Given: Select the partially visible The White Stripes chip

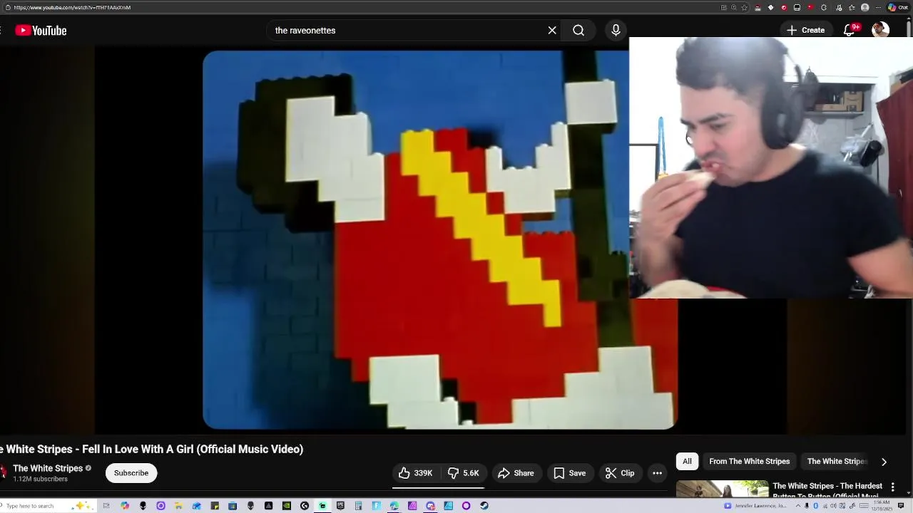Looking at the screenshot, I should [x=836, y=461].
